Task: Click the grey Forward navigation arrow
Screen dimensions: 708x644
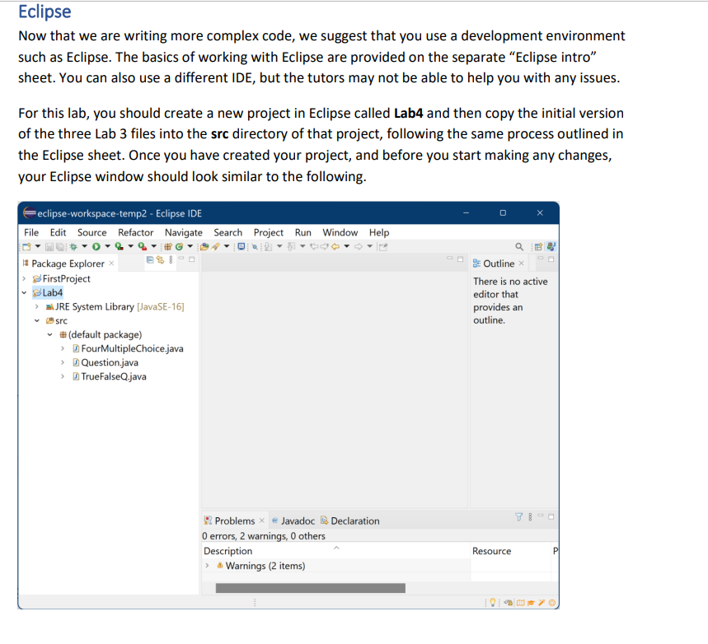Action: tap(359, 246)
